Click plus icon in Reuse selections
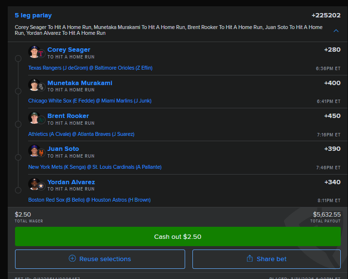Image resolution: width=348 pixels, height=279 pixels. 72,258
